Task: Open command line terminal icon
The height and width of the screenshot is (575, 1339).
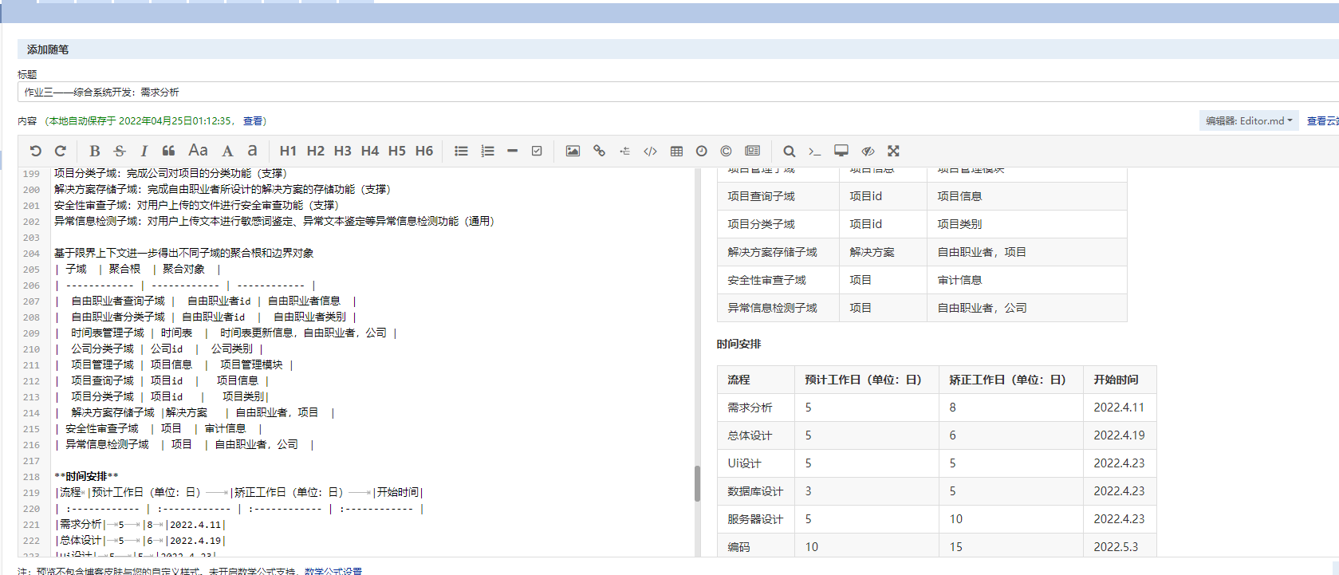Action: point(814,151)
